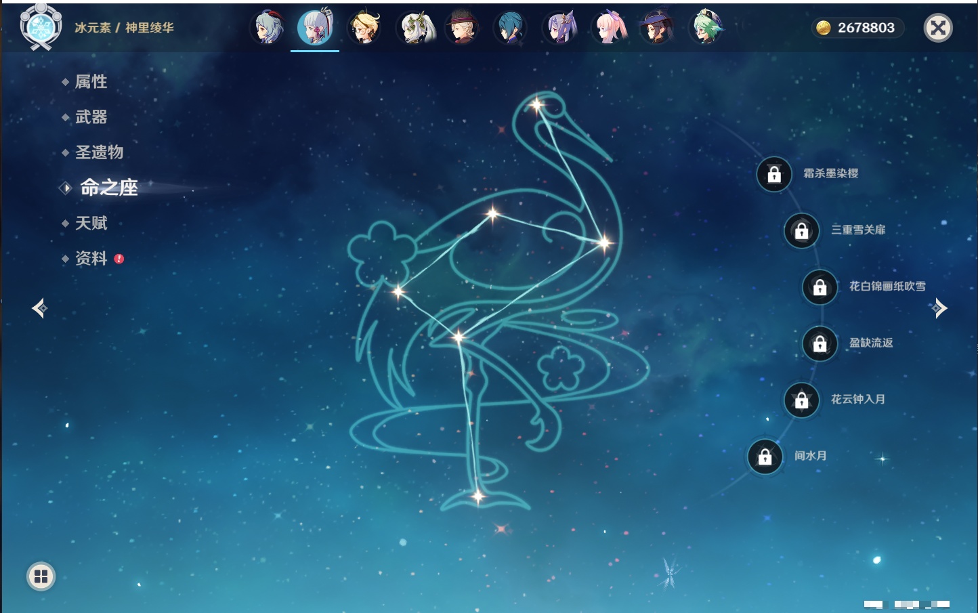
Task: Go to next character with right arrow
Action: (x=939, y=308)
